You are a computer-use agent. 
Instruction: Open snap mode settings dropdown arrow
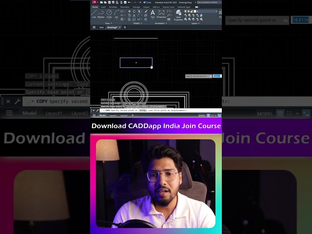click(x=215, y=116)
